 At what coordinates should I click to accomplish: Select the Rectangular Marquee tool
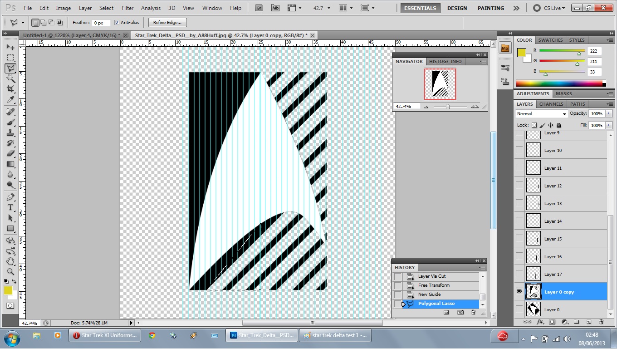[10, 58]
